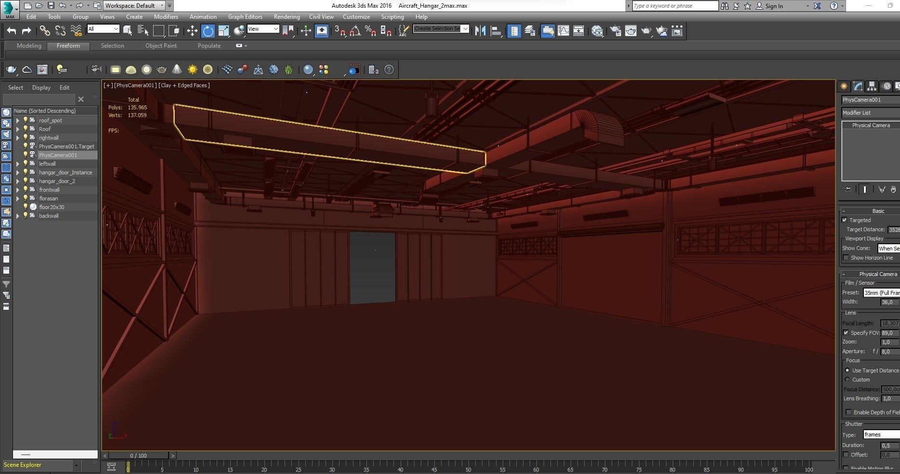Screen dimensions: 900x474
Task: Switch to the Object Paint ribbon tab
Action: pos(161,46)
